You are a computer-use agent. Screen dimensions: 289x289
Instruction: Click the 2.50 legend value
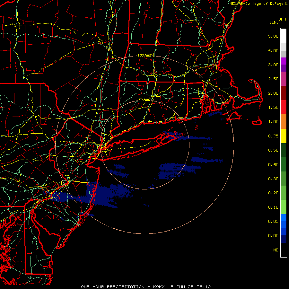(273, 79)
